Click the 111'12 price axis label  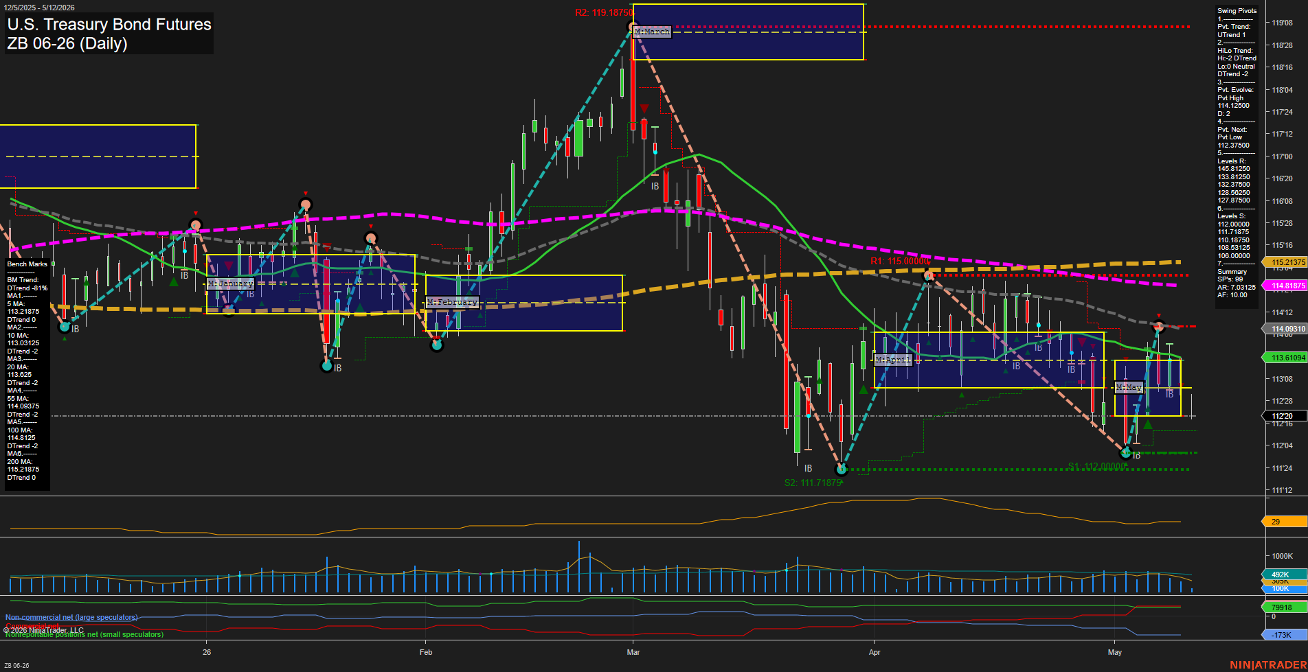coord(1282,490)
